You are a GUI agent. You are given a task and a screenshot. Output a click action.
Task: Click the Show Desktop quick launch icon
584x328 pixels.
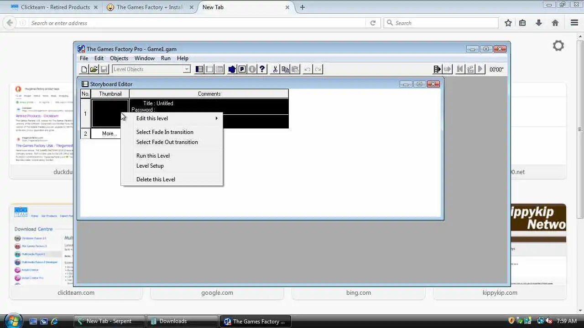pyautogui.click(x=33, y=321)
